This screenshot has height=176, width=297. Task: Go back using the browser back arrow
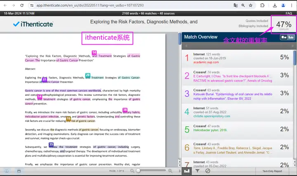[x=5, y=5]
